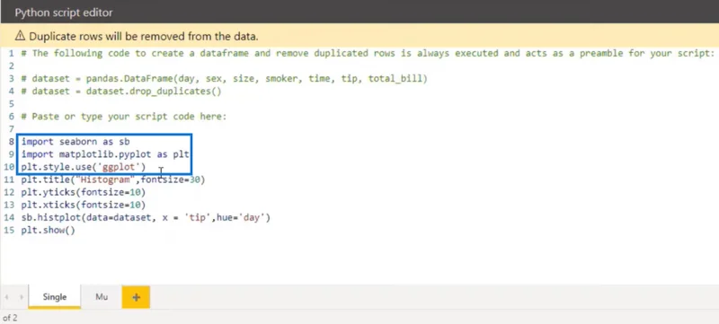The width and height of the screenshot is (719, 324).
Task: Click the plt.show() line
Action: [x=48, y=230]
